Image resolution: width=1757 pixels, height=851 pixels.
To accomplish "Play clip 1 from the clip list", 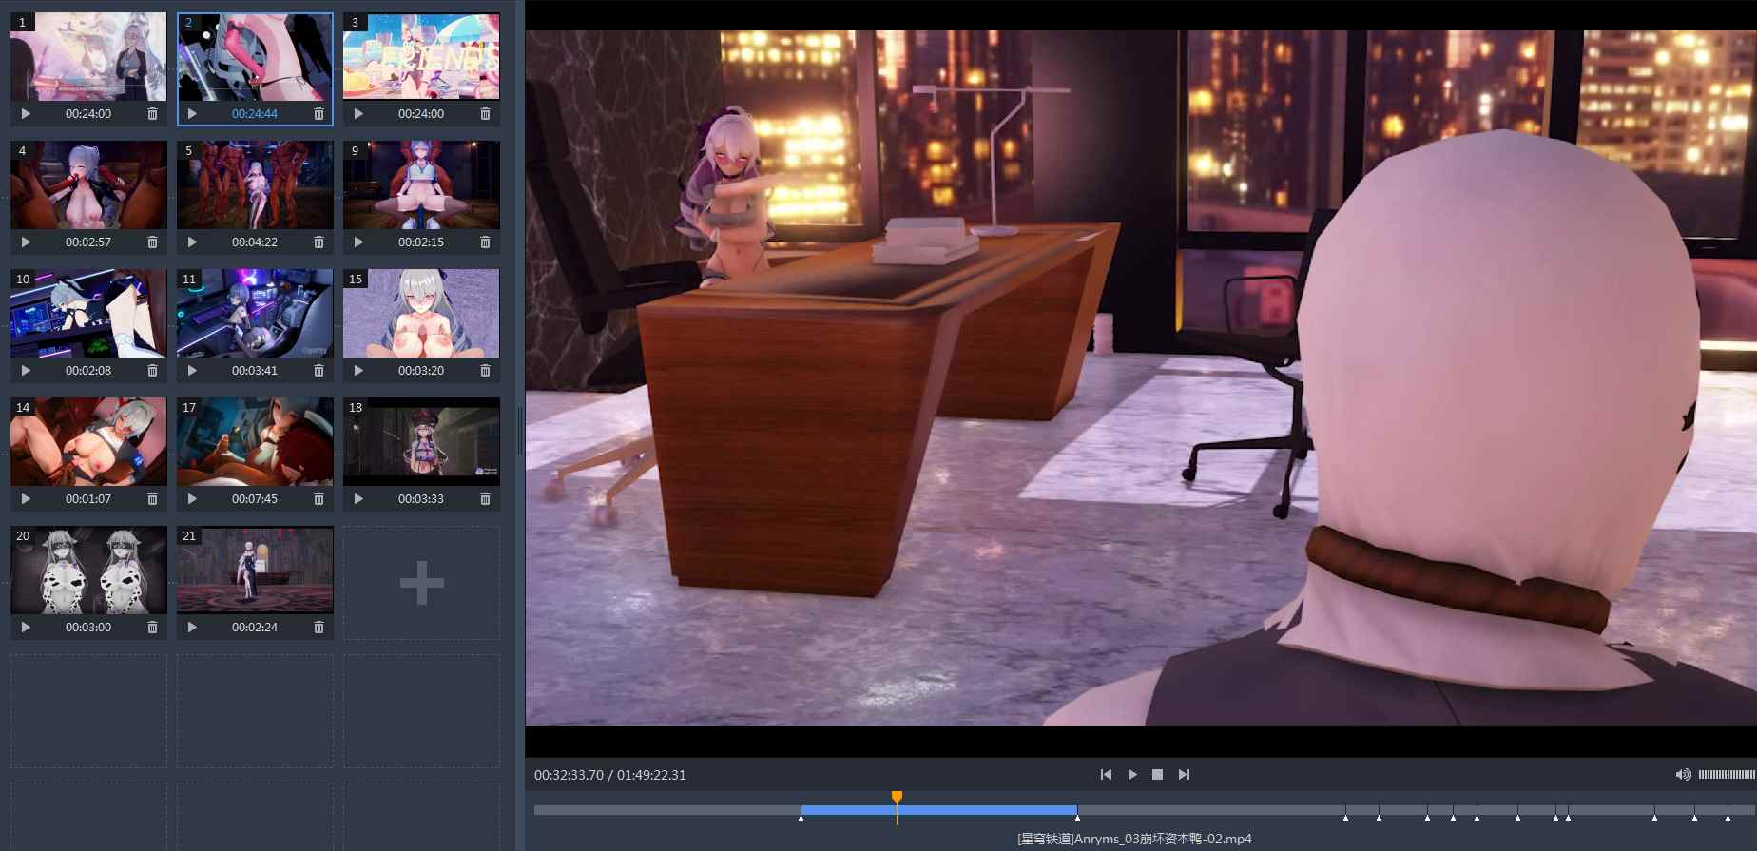I will tap(26, 114).
